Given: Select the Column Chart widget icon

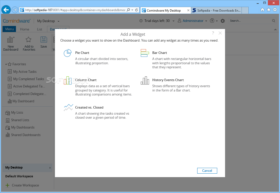Looking at the screenshot, I should pos(68,80).
